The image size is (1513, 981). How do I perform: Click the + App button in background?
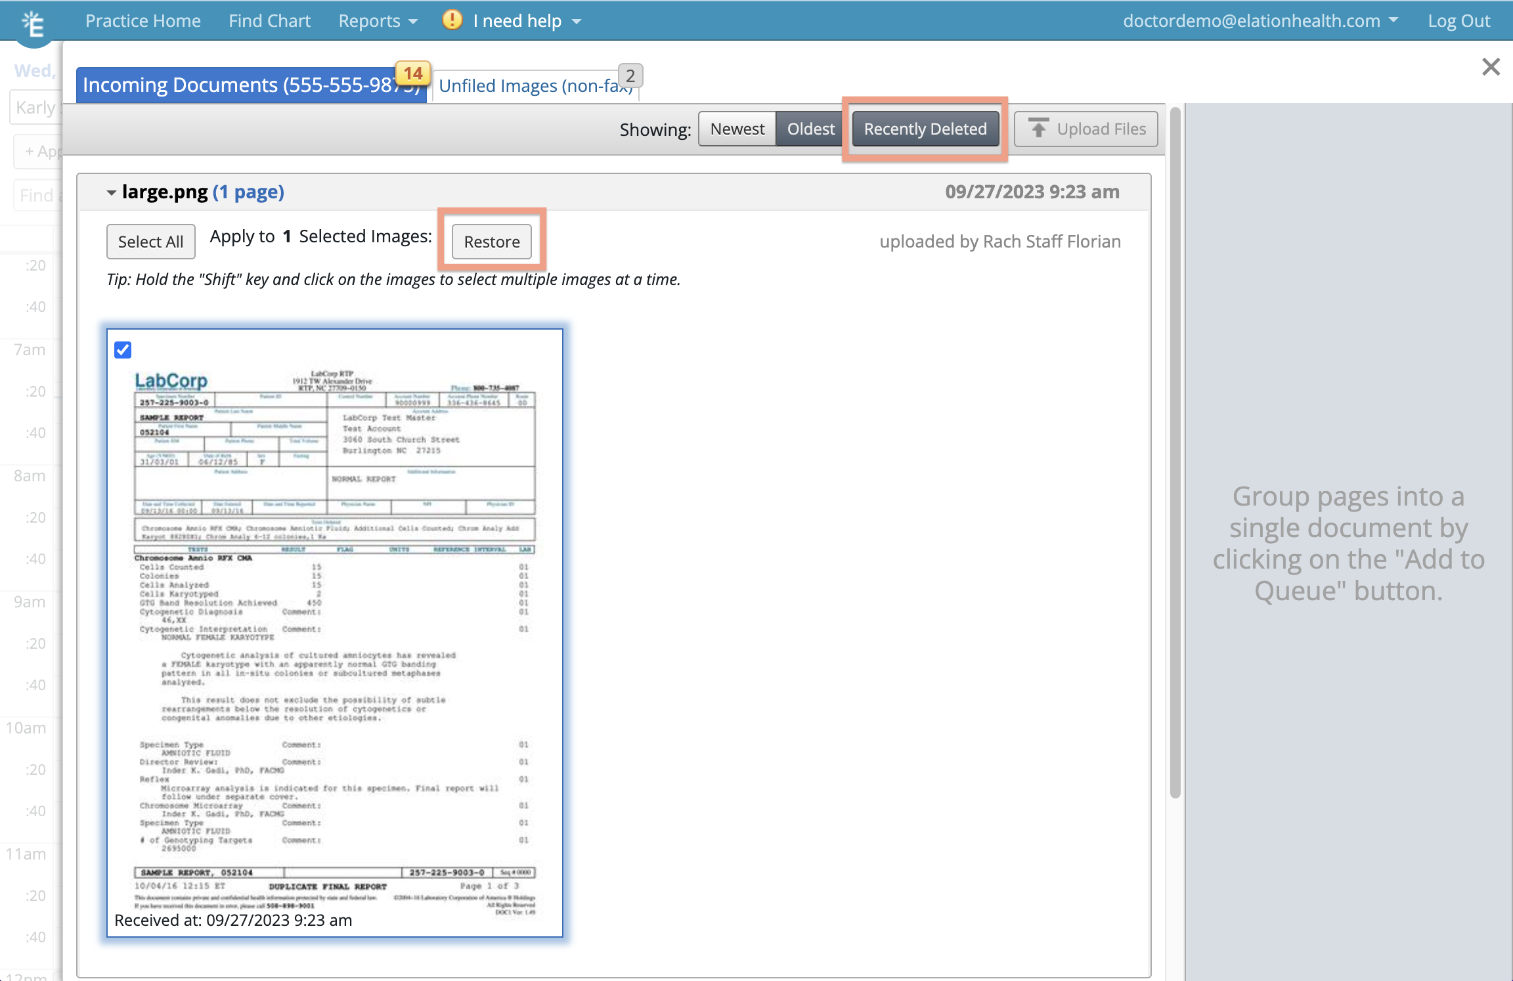pos(38,152)
